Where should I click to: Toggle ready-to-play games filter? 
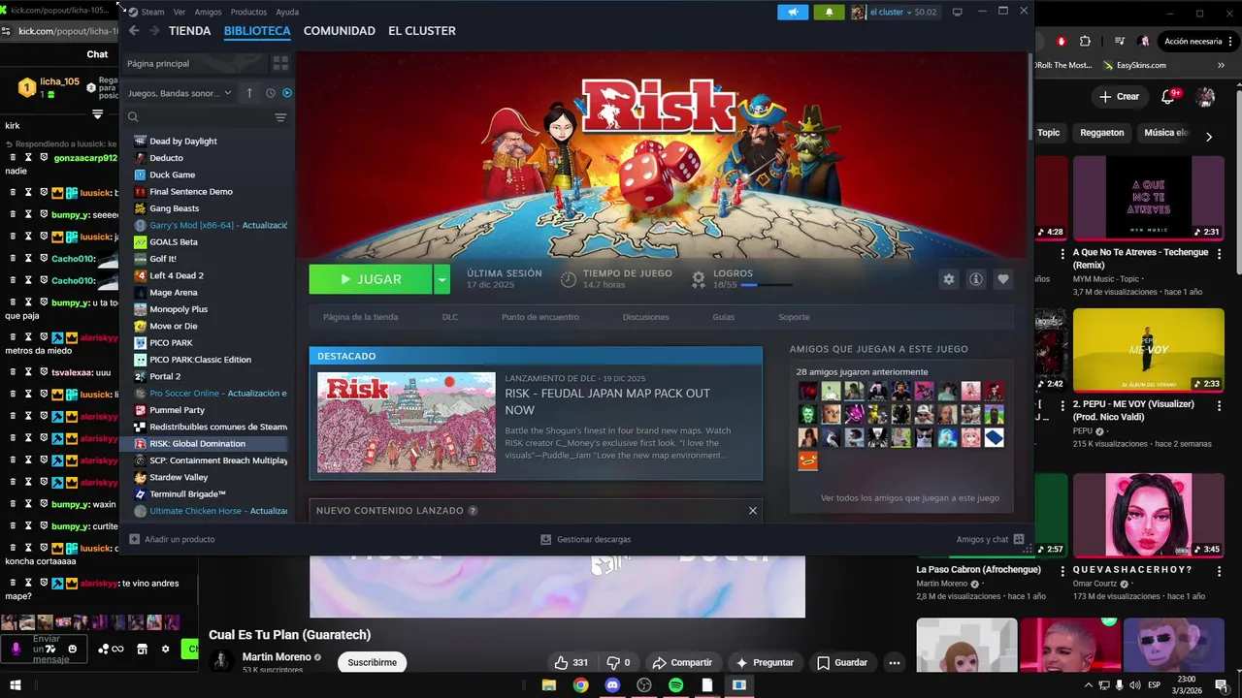tap(287, 93)
